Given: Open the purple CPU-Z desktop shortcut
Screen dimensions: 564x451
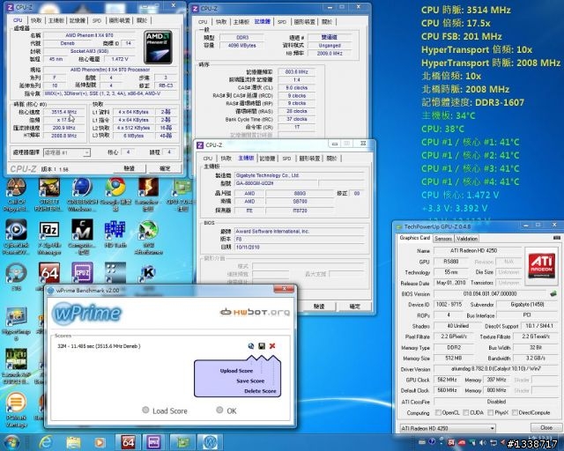Looking at the screenshot, I should click(x=82, y=273).
